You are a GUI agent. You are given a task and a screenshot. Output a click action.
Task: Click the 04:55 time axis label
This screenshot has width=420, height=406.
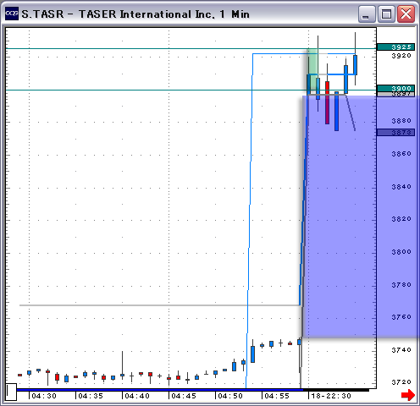point(277,396)
